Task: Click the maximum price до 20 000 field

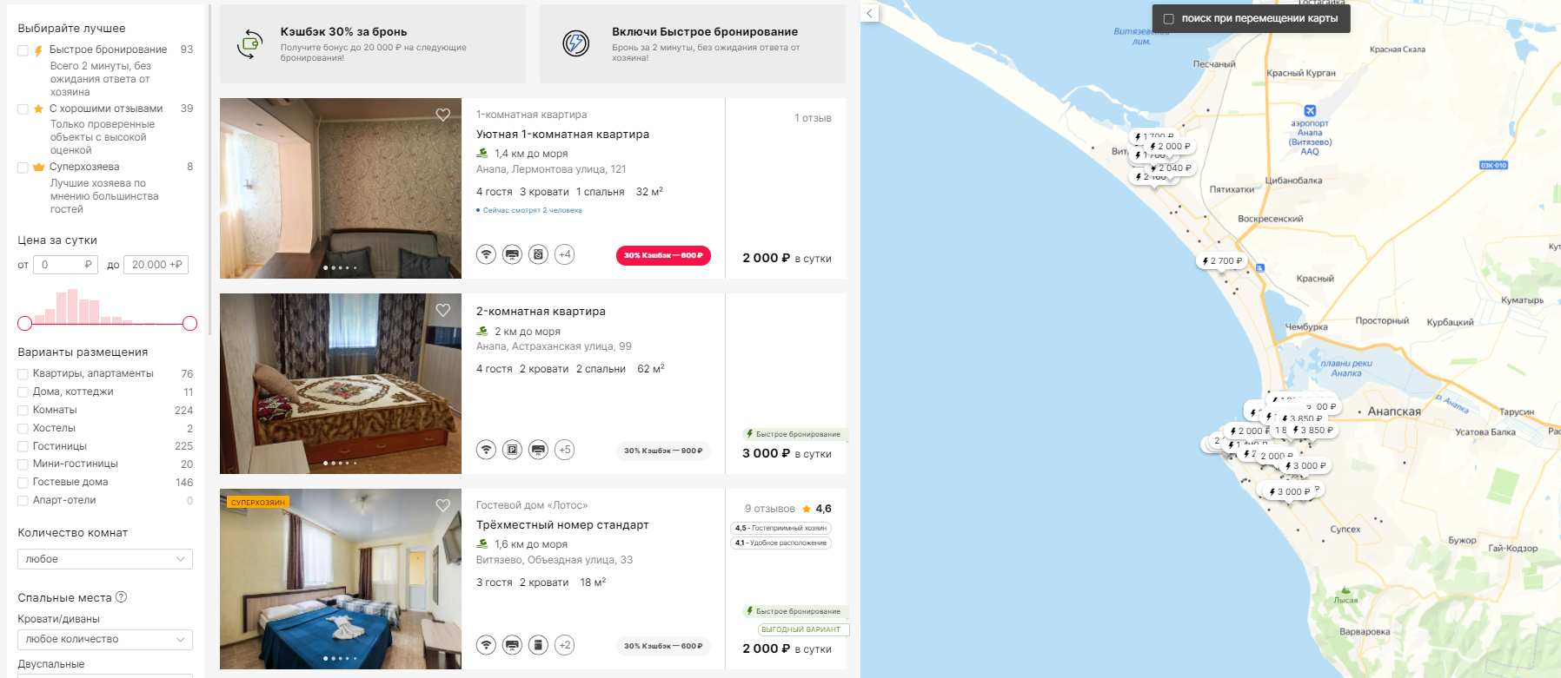Action: tap(156, 265)
